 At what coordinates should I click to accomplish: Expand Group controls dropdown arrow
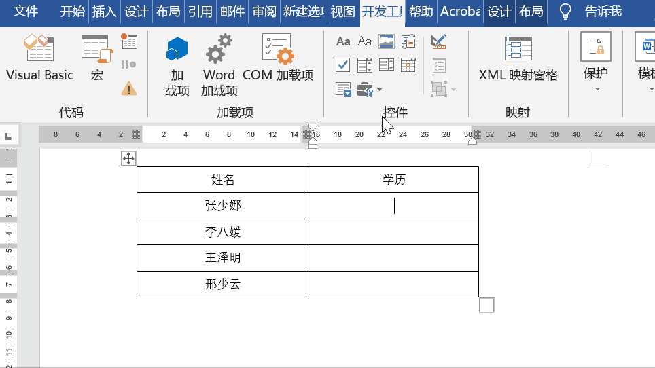coord(454,90)
